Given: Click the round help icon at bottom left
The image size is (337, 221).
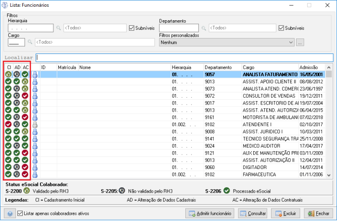Looking at the screenshot, I should [8, 213].
